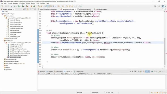
Task: Select Test06Matchers.java in Package Explorer
Action: tap(15, 57)
